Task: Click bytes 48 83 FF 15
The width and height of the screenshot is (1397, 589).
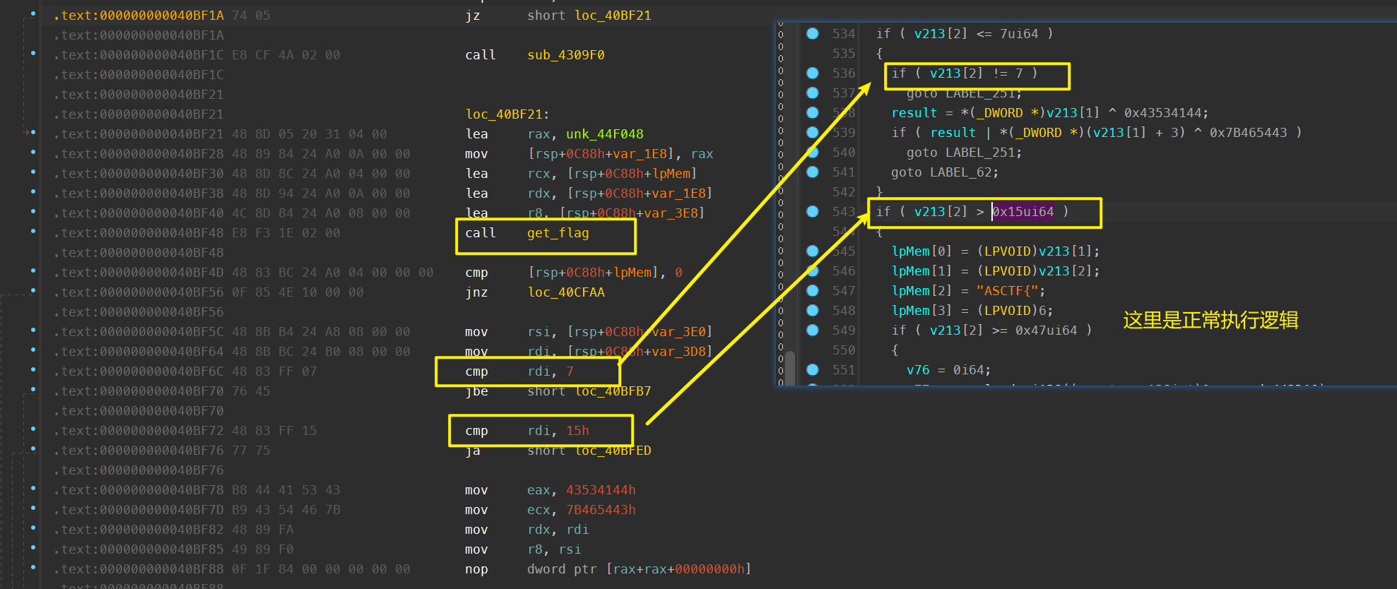Action: (274, 431)
